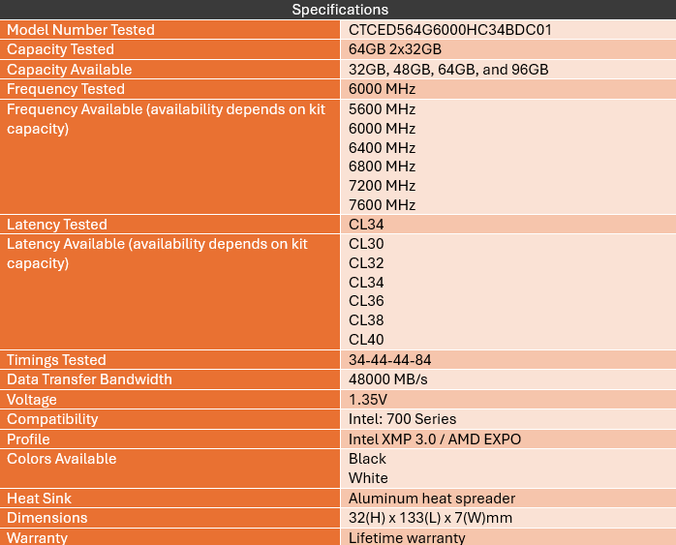The width and height of the screenshot is (676, 545).
Task: Click the Intel: 700 Series value
Action: 402,419
